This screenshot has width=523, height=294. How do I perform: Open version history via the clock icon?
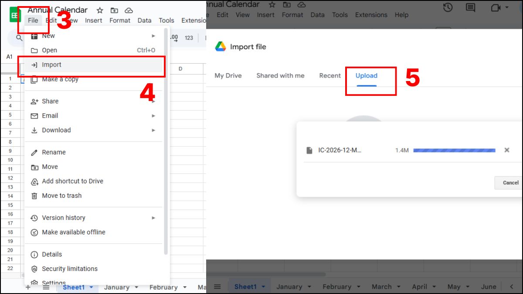point(448,7)
